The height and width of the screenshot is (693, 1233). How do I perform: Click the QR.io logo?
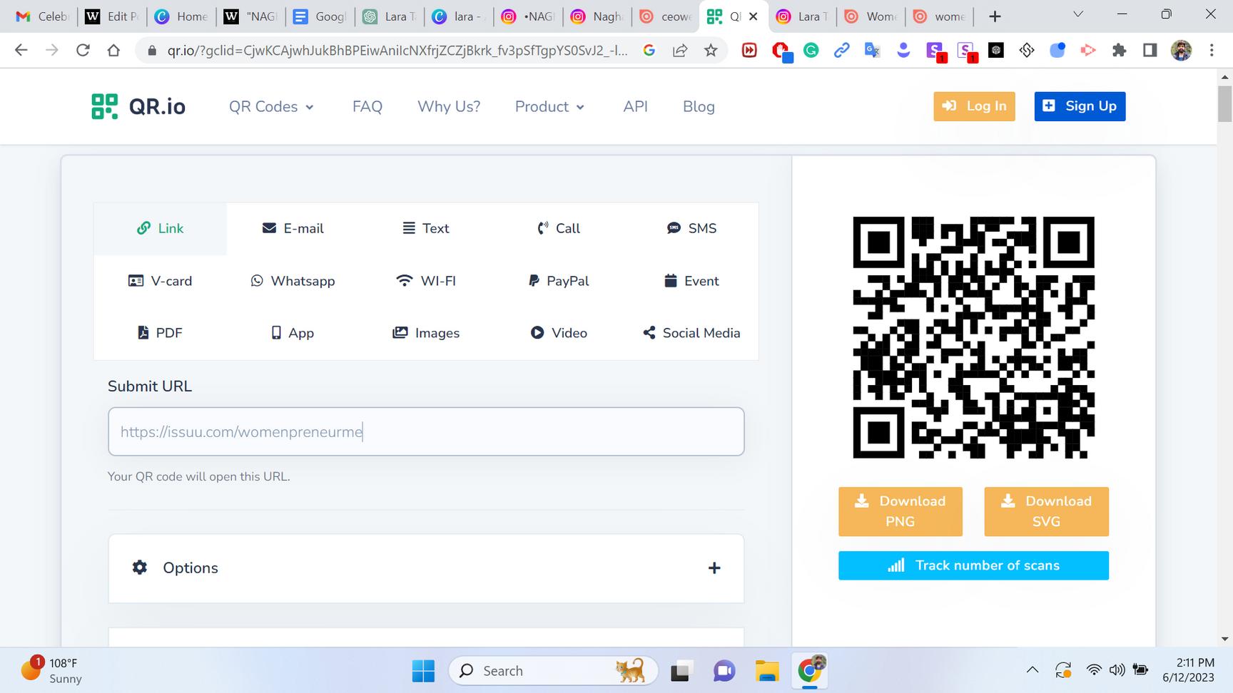pyautogui.click(x=138, y=106)
